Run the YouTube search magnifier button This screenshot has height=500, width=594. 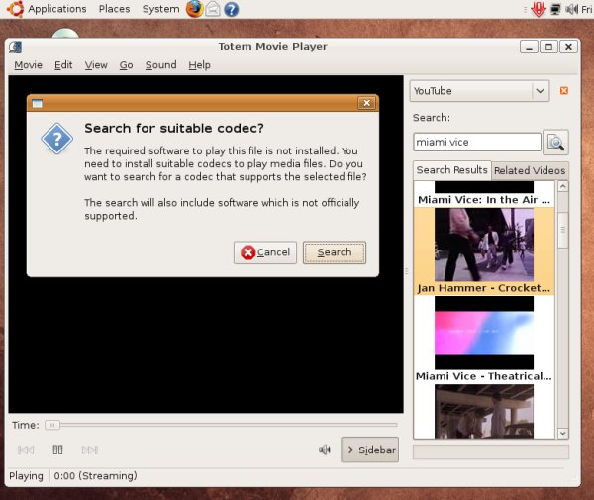[555, 143]
